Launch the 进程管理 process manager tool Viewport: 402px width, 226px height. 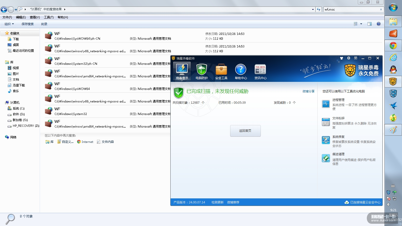point(349,104)
